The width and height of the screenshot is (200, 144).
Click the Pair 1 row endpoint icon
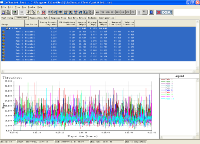[x=4, y=32]
